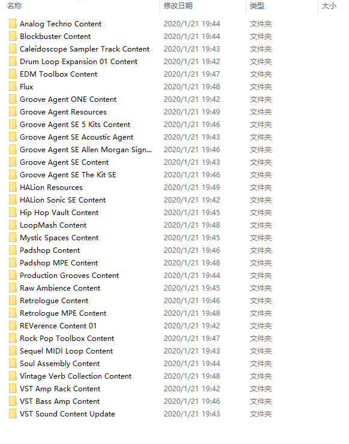Select the Padshop MPE Content folder icon

13,263
